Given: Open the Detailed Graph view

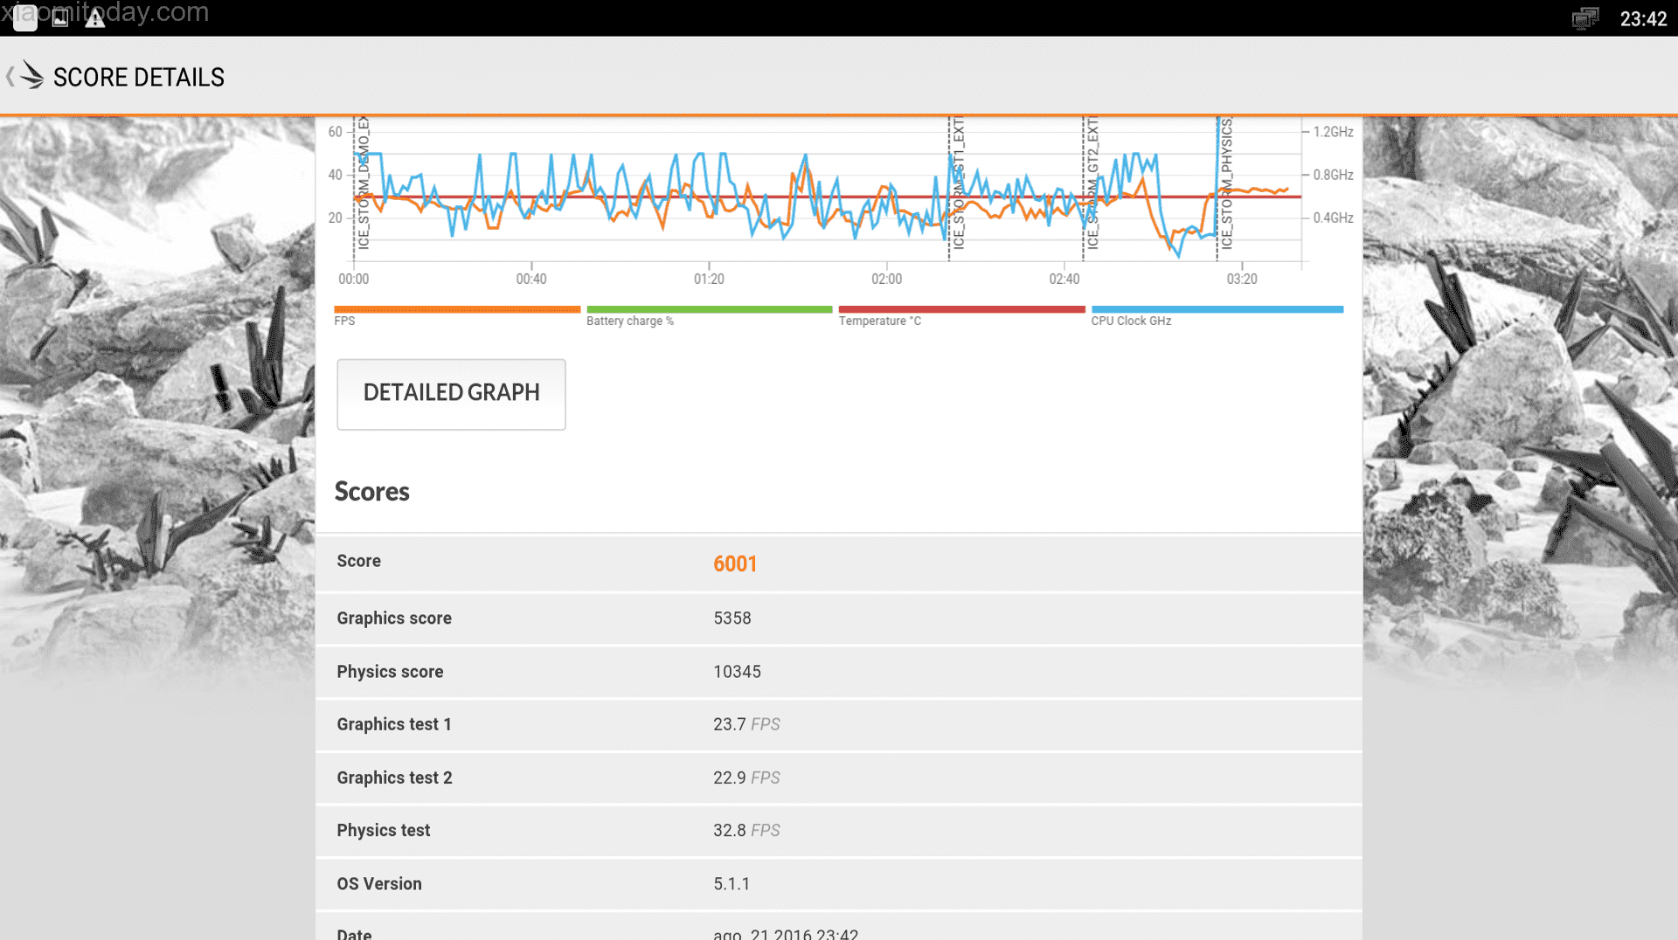Looking at the screenshot, I should 451,394.
